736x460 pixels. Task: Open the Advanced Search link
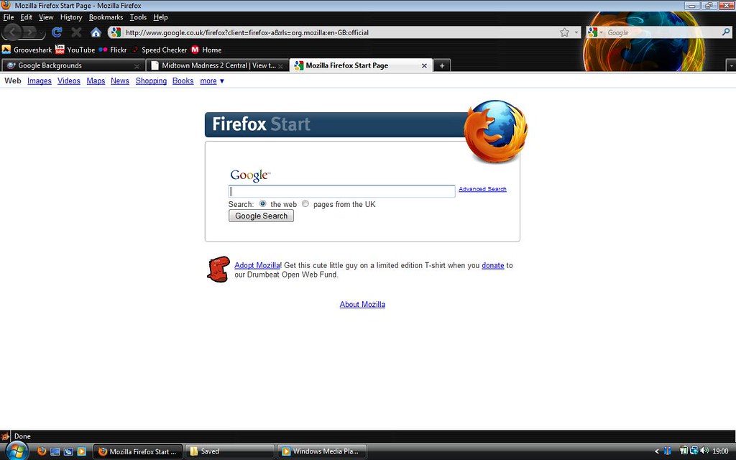[x=482, y=189]
